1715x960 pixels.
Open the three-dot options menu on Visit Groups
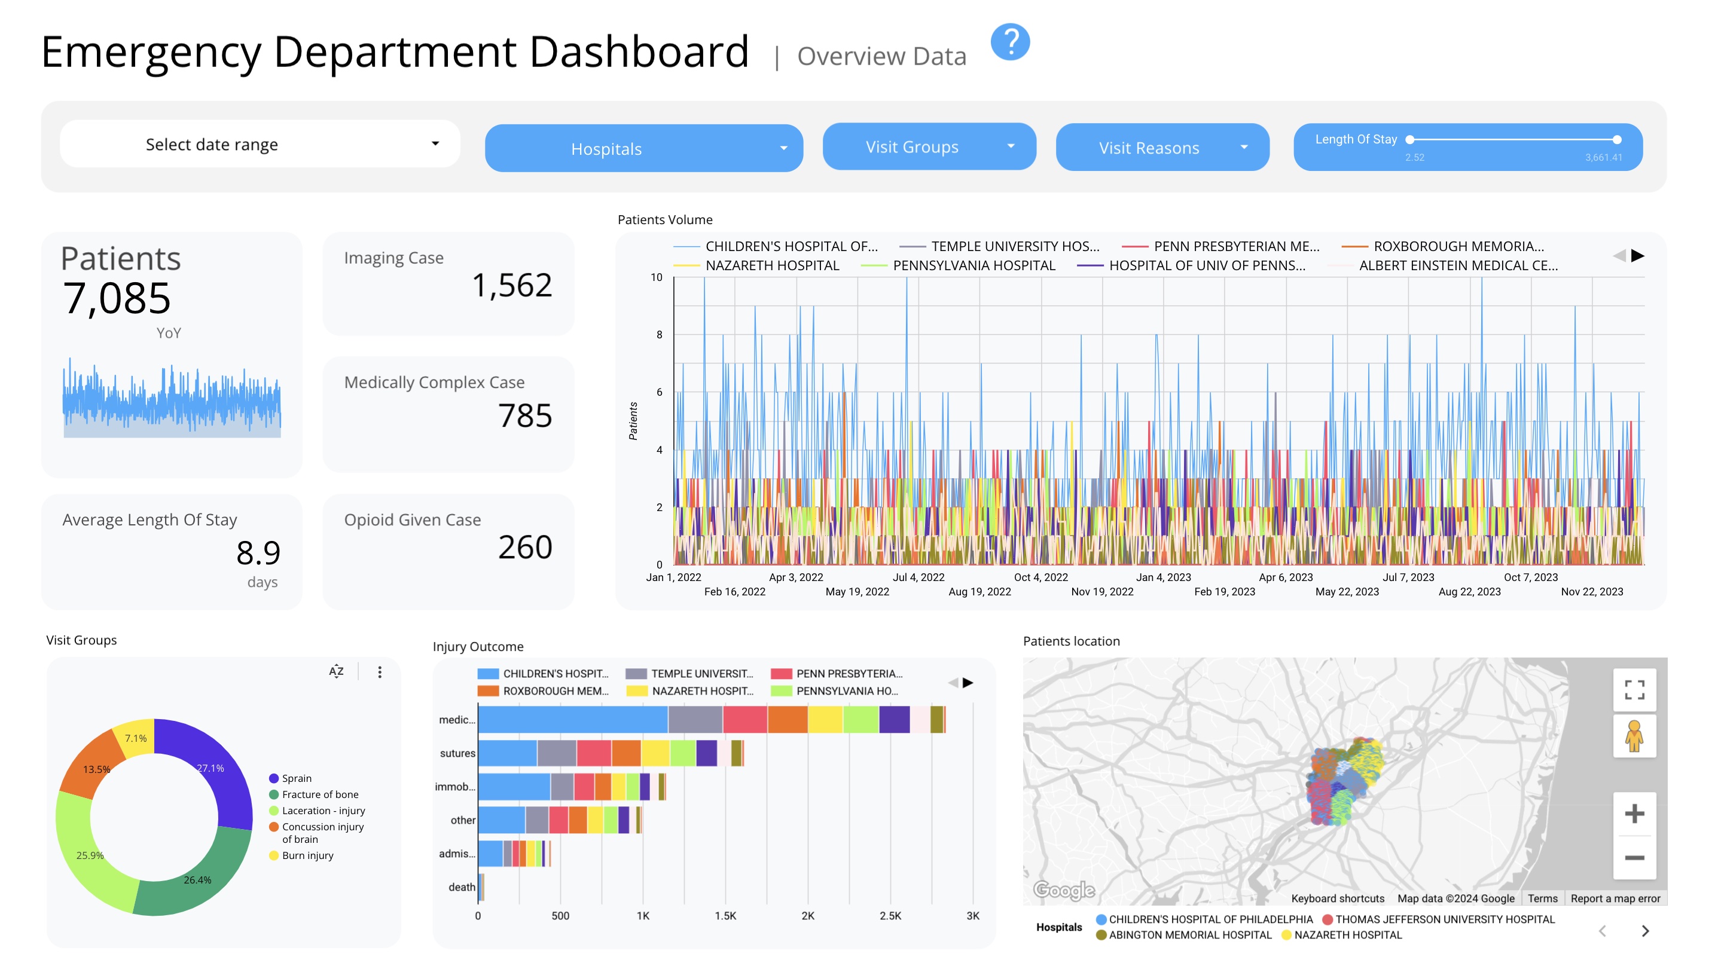[380, 672]
